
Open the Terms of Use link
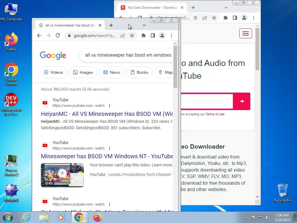pos(215,114)
